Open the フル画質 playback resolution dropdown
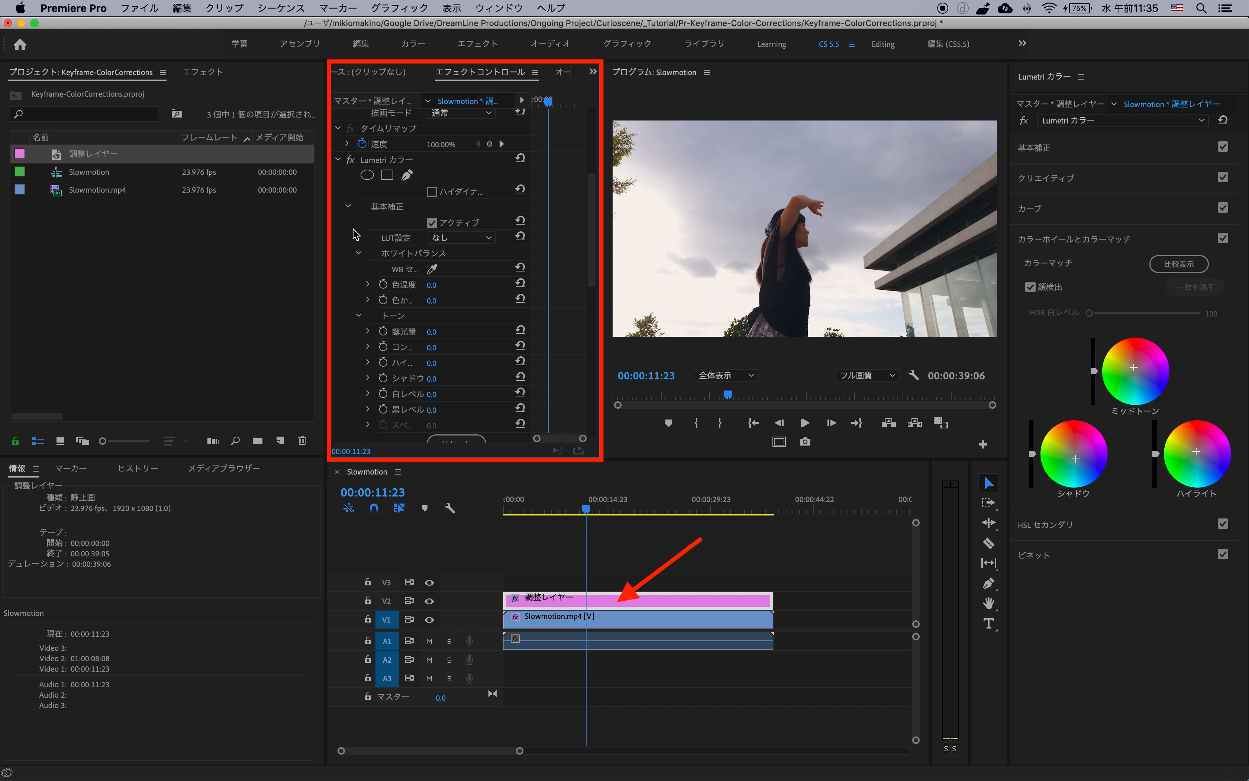 click(866, 376)
